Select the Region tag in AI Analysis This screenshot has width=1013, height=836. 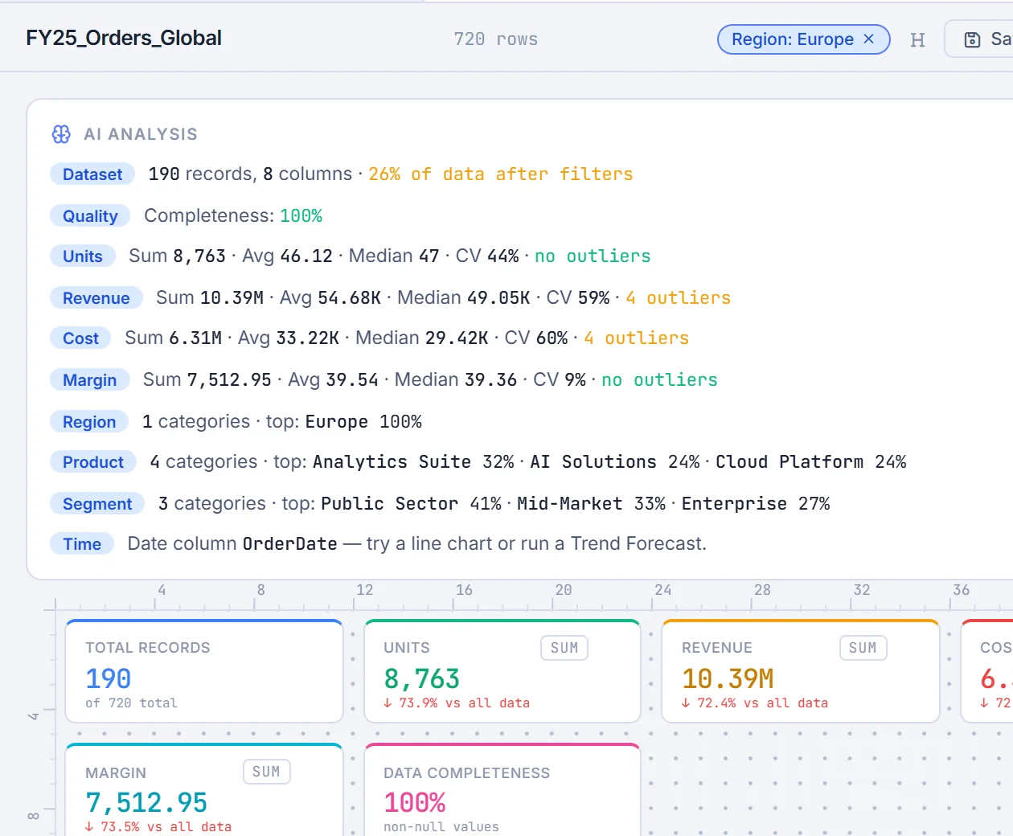pos(89,422)
